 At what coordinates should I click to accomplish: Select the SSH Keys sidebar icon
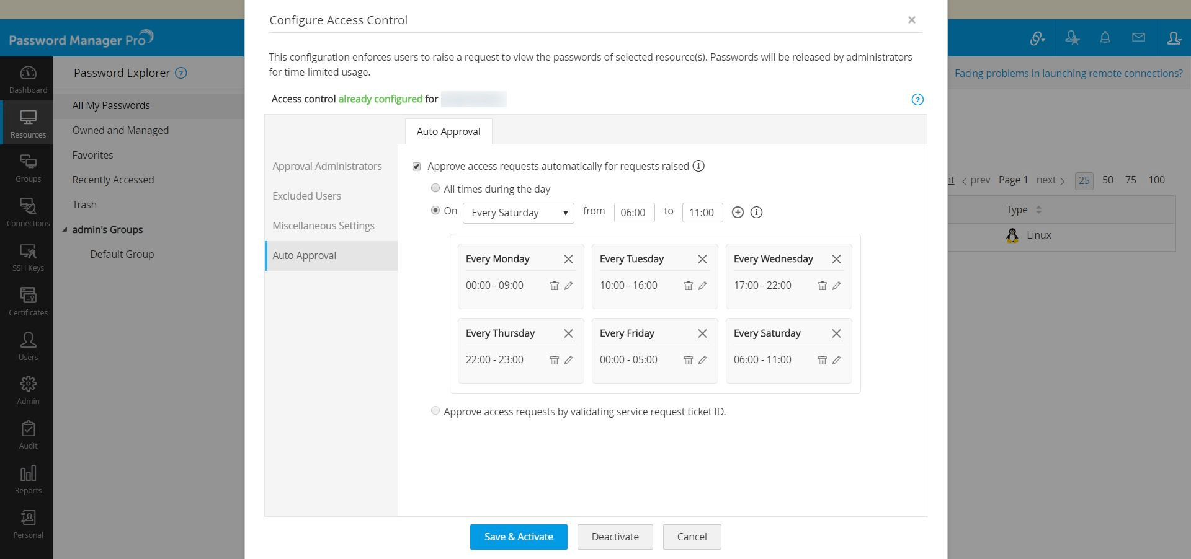click(x=27, y=257)
